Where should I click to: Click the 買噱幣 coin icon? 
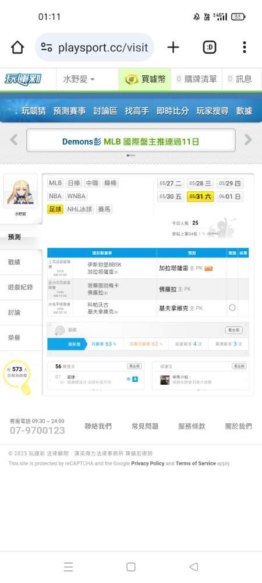(x=132, y=79)
